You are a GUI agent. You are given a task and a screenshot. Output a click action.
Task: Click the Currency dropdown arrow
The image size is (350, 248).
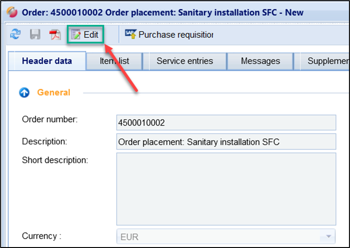[x=329, y=236]
